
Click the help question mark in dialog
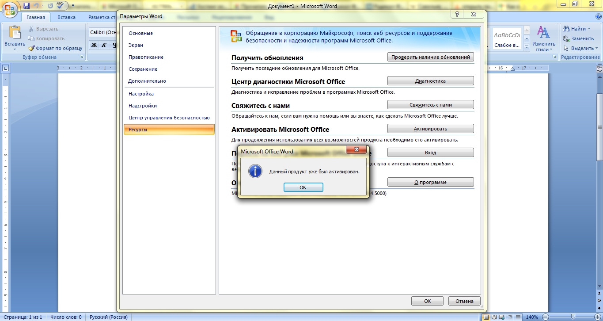click(x=456, y=15)
